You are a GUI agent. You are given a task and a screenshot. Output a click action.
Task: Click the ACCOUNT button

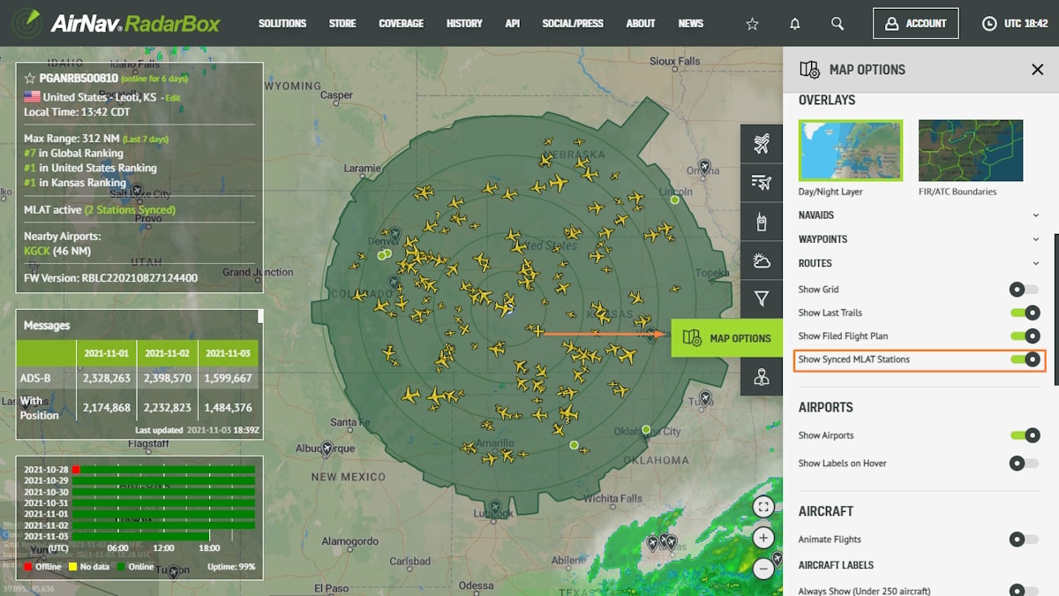point(915,24)
